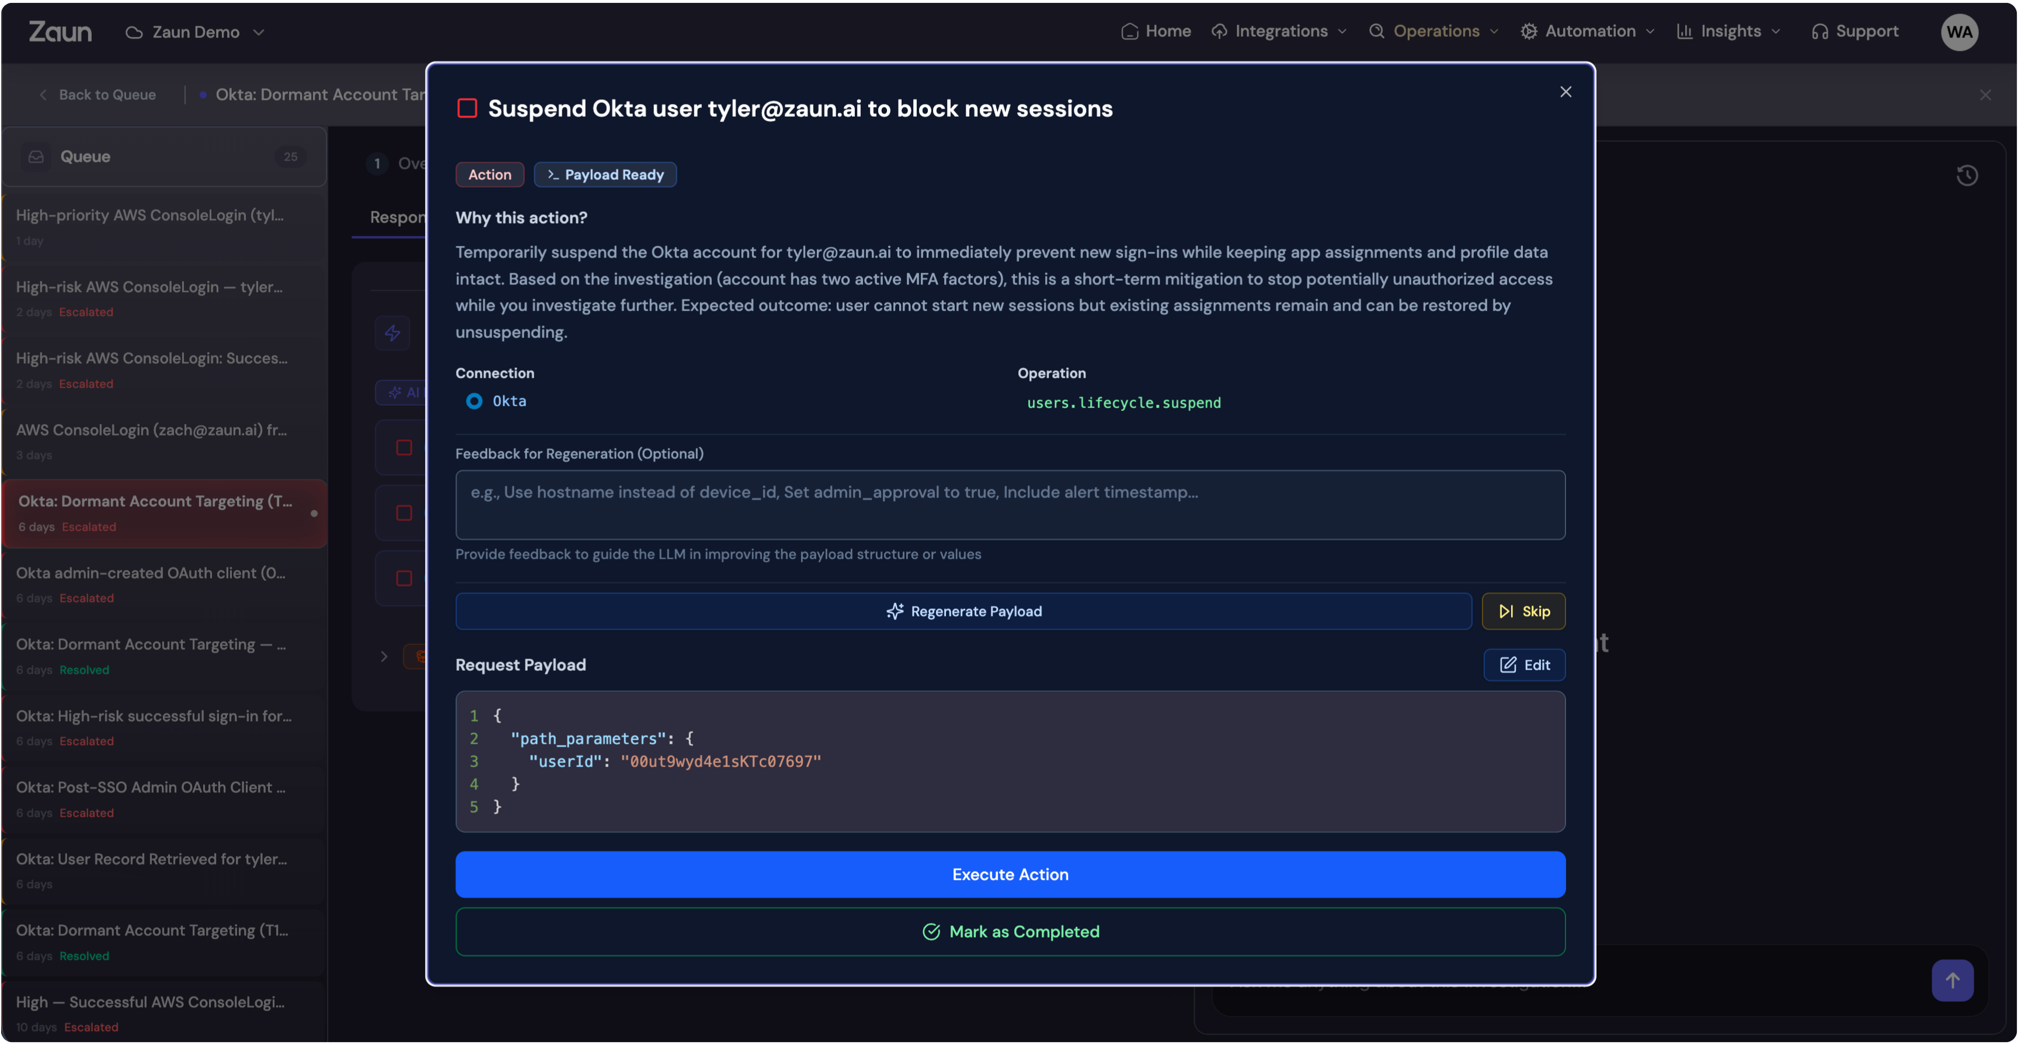Screen dimensions: 2018x1045
Task: Click the Execute Action button
Action: click(x=1010, y=874)
